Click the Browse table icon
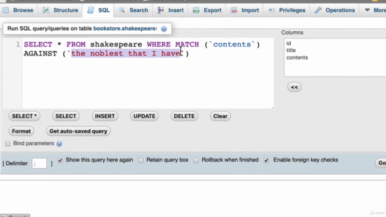This screenshot has width=386, height=217. pyautogui.click(x=6, y=10)
